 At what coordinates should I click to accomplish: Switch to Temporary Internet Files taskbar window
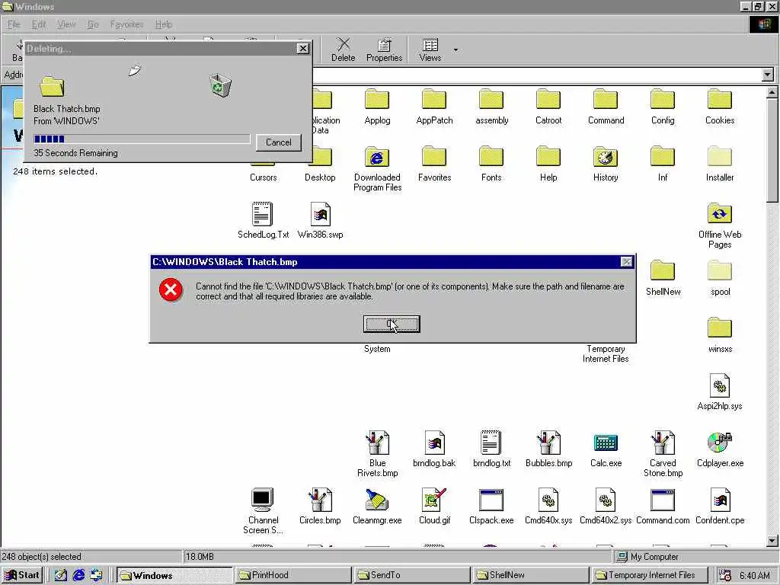(649, 575)
